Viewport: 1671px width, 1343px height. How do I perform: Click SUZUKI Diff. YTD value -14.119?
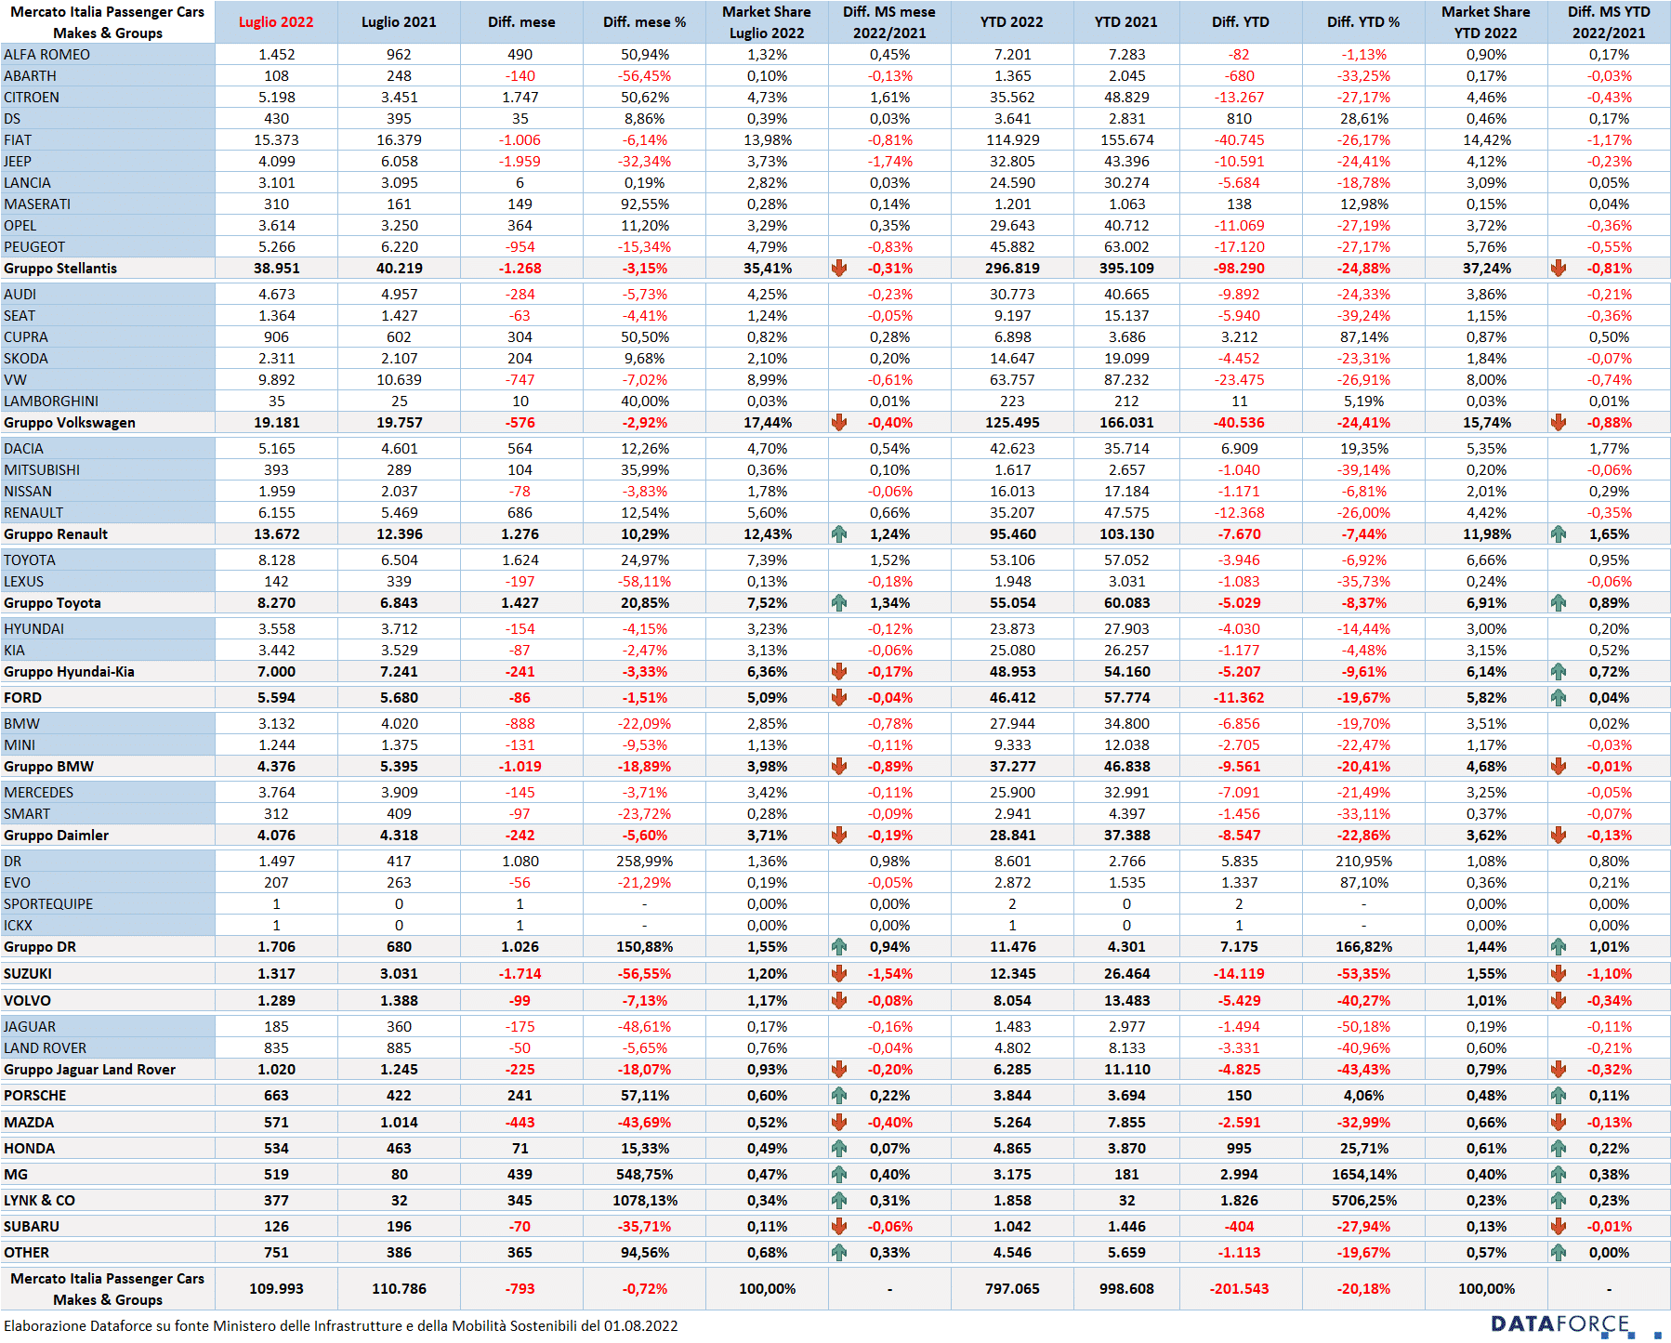pos(1239,974)
